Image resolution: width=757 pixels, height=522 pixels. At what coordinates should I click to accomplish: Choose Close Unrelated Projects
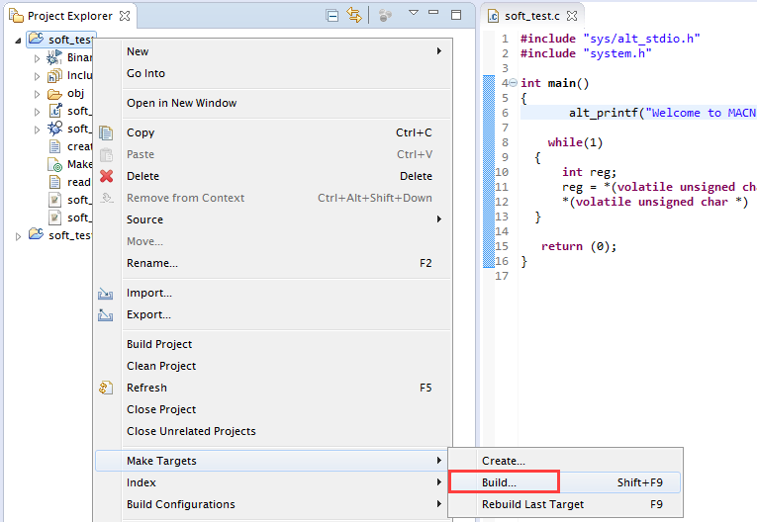(273, 431)
